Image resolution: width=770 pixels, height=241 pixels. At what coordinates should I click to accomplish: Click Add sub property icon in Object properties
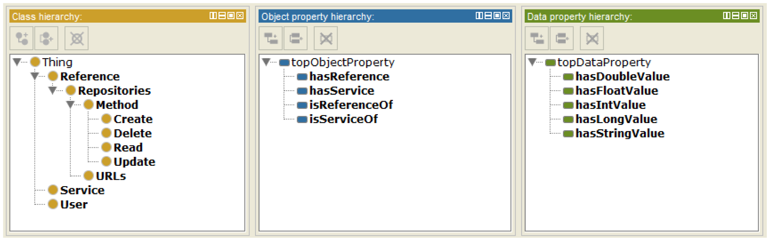[x=271, y=39]
